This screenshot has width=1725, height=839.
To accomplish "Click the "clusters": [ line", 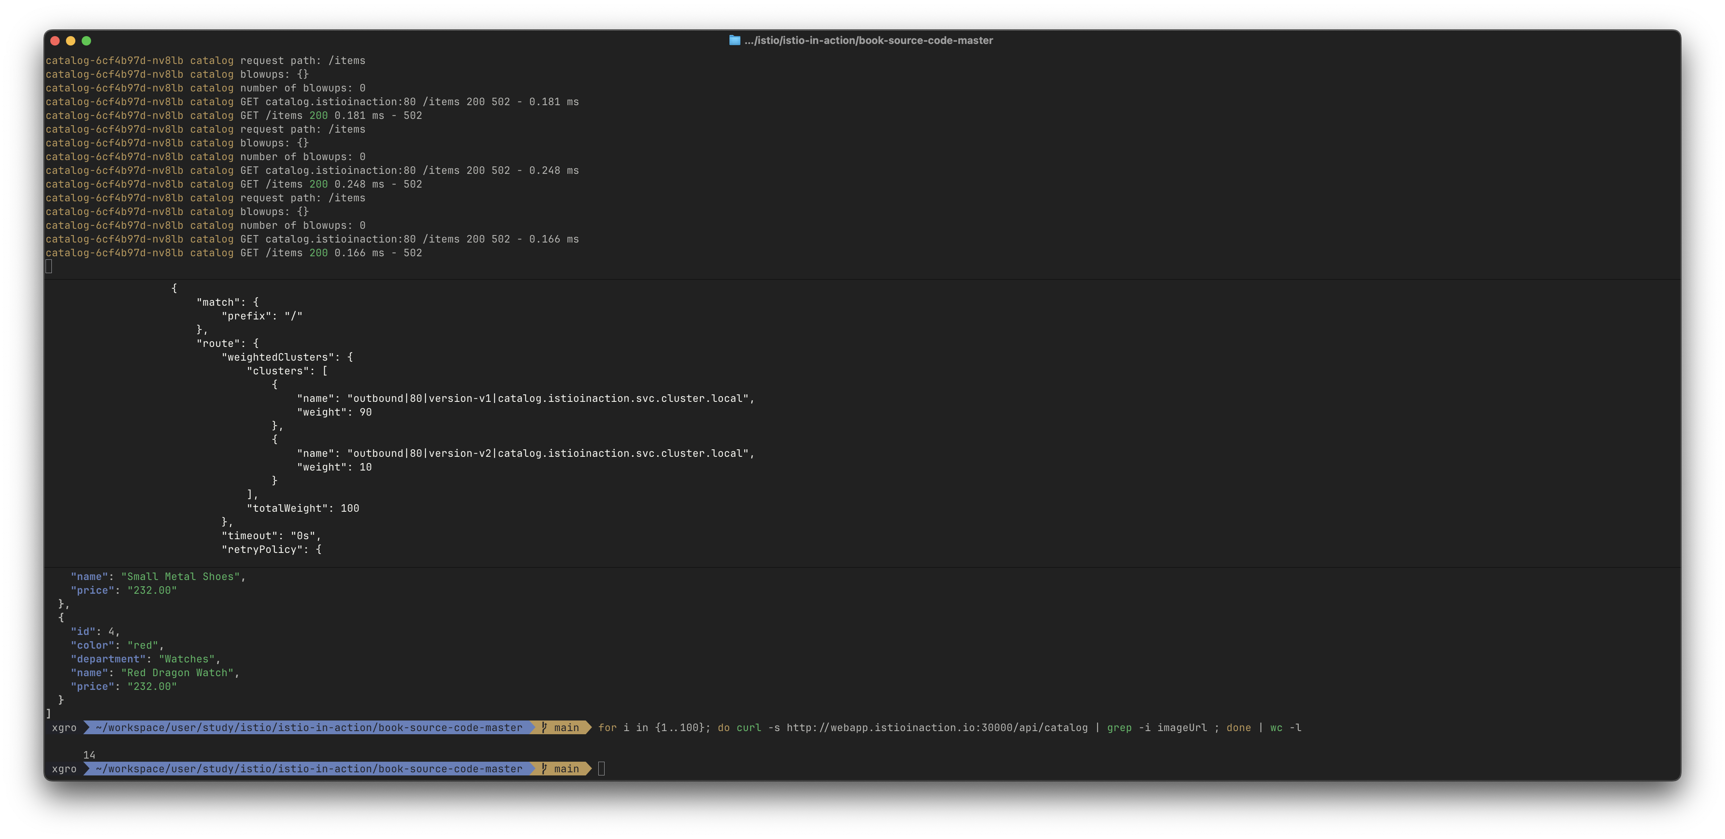I will pyautogui.click(x=287, y=371).
